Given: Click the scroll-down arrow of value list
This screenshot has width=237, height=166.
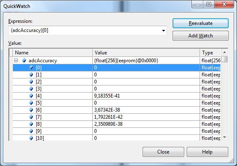Looking at the screenshot, I should point(225,137).
